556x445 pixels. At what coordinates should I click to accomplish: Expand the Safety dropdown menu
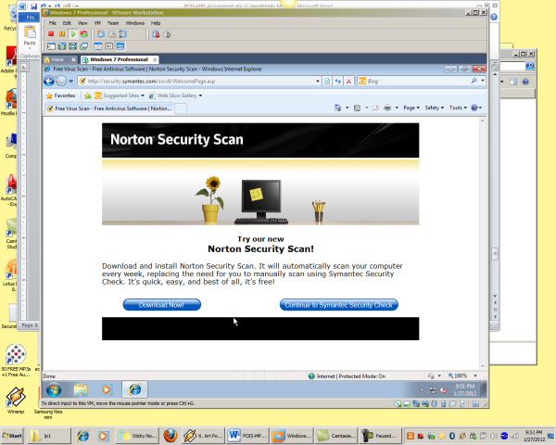pos(435,108)
